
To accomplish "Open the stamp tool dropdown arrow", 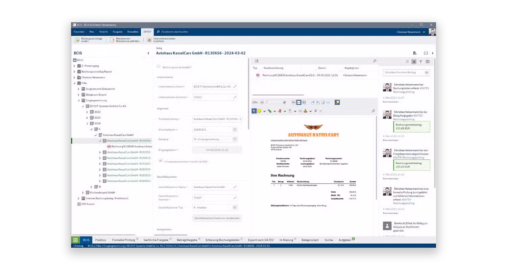I will 311,111.
